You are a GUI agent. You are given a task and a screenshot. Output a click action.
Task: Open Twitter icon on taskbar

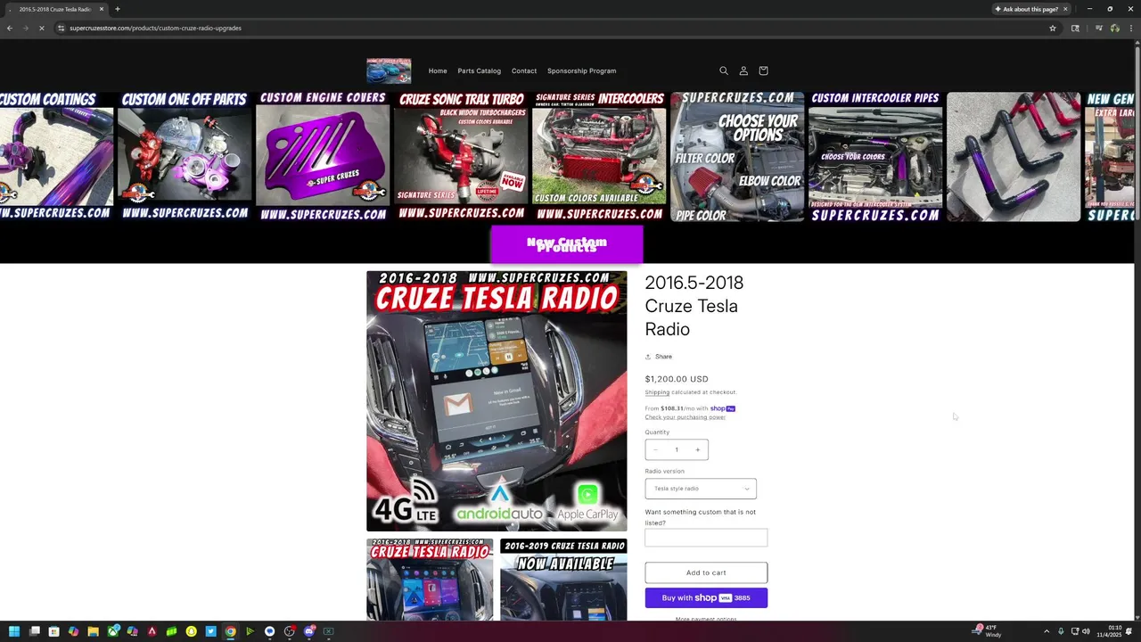click(x=210, y=631)
